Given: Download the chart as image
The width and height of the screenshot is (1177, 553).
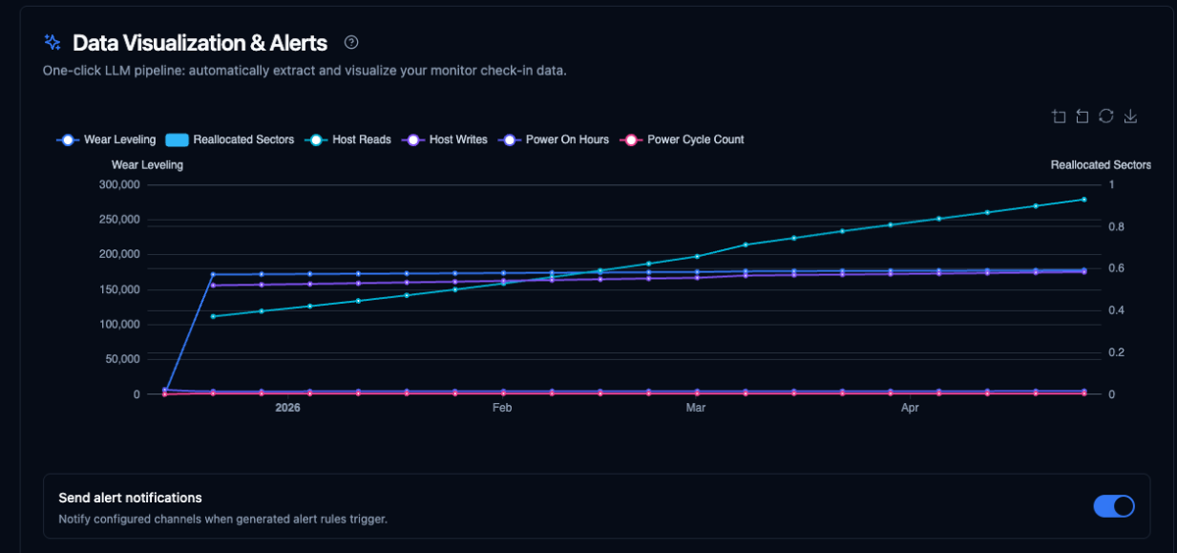Looking at the screenshot, I should (1130, 117).
